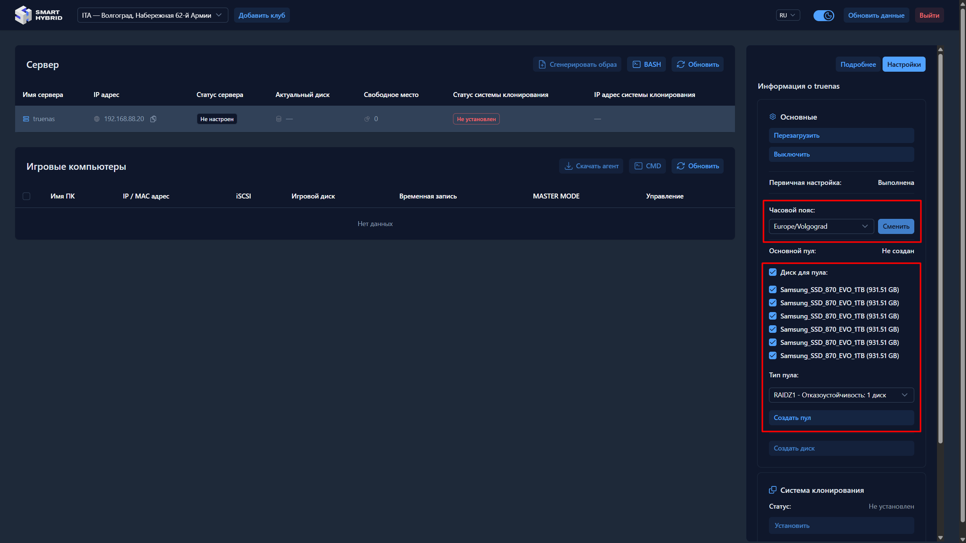Click the BASH terminal icon button
Image resolution: width=966 pixels, height=543 pixels.
click(636, 65)
